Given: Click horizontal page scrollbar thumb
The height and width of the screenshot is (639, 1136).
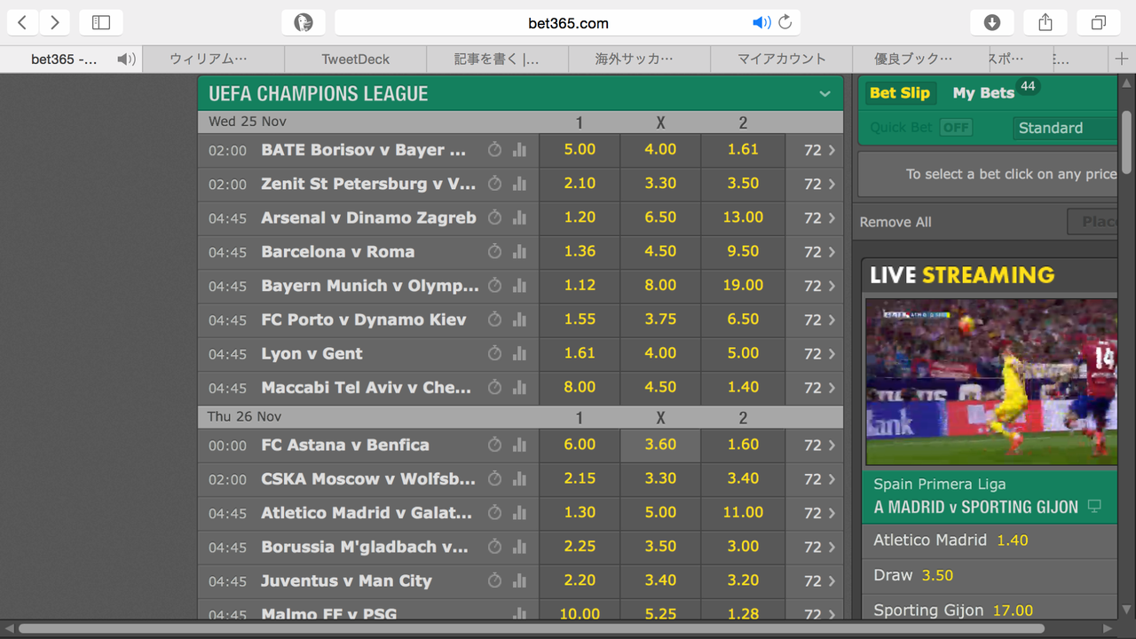Looking at the screenshot, I should coord(532,628).
